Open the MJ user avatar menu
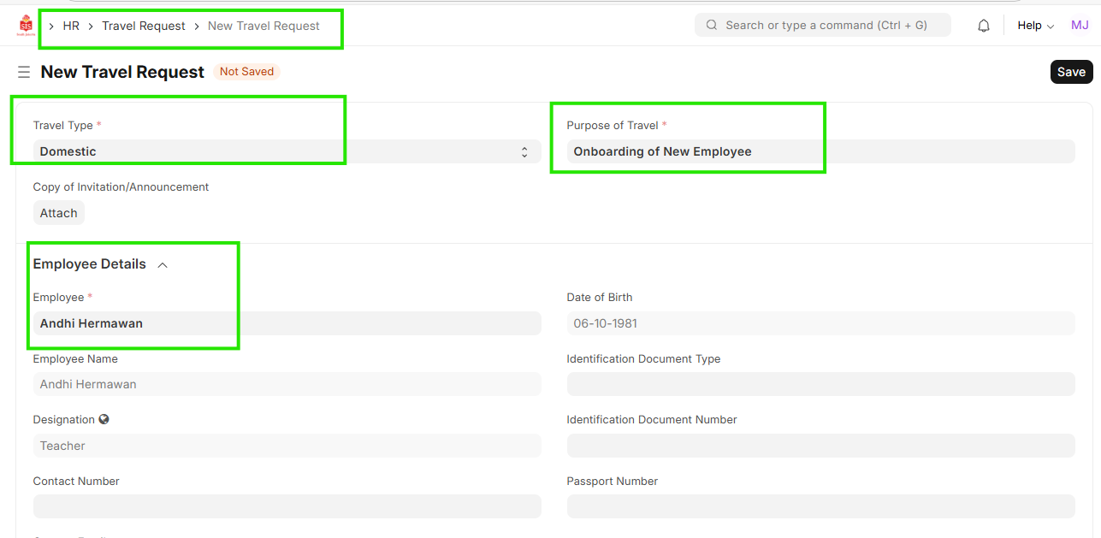 [1080, 26]
